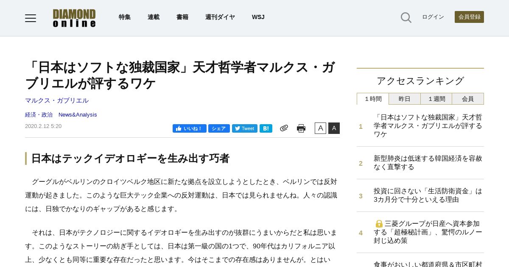Switch to the 昨日 ranking tab

coord(405,99)
